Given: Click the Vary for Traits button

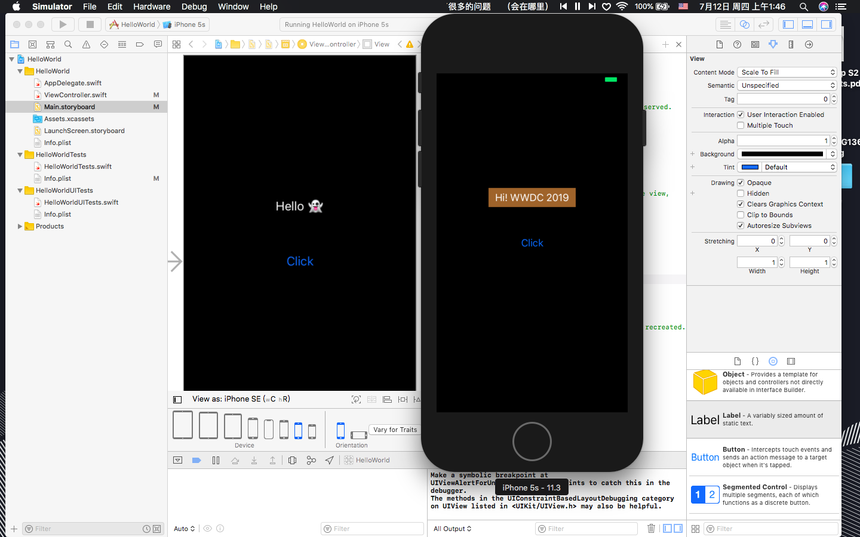Looking at the screenshot, I should click(x=395, y=430).
